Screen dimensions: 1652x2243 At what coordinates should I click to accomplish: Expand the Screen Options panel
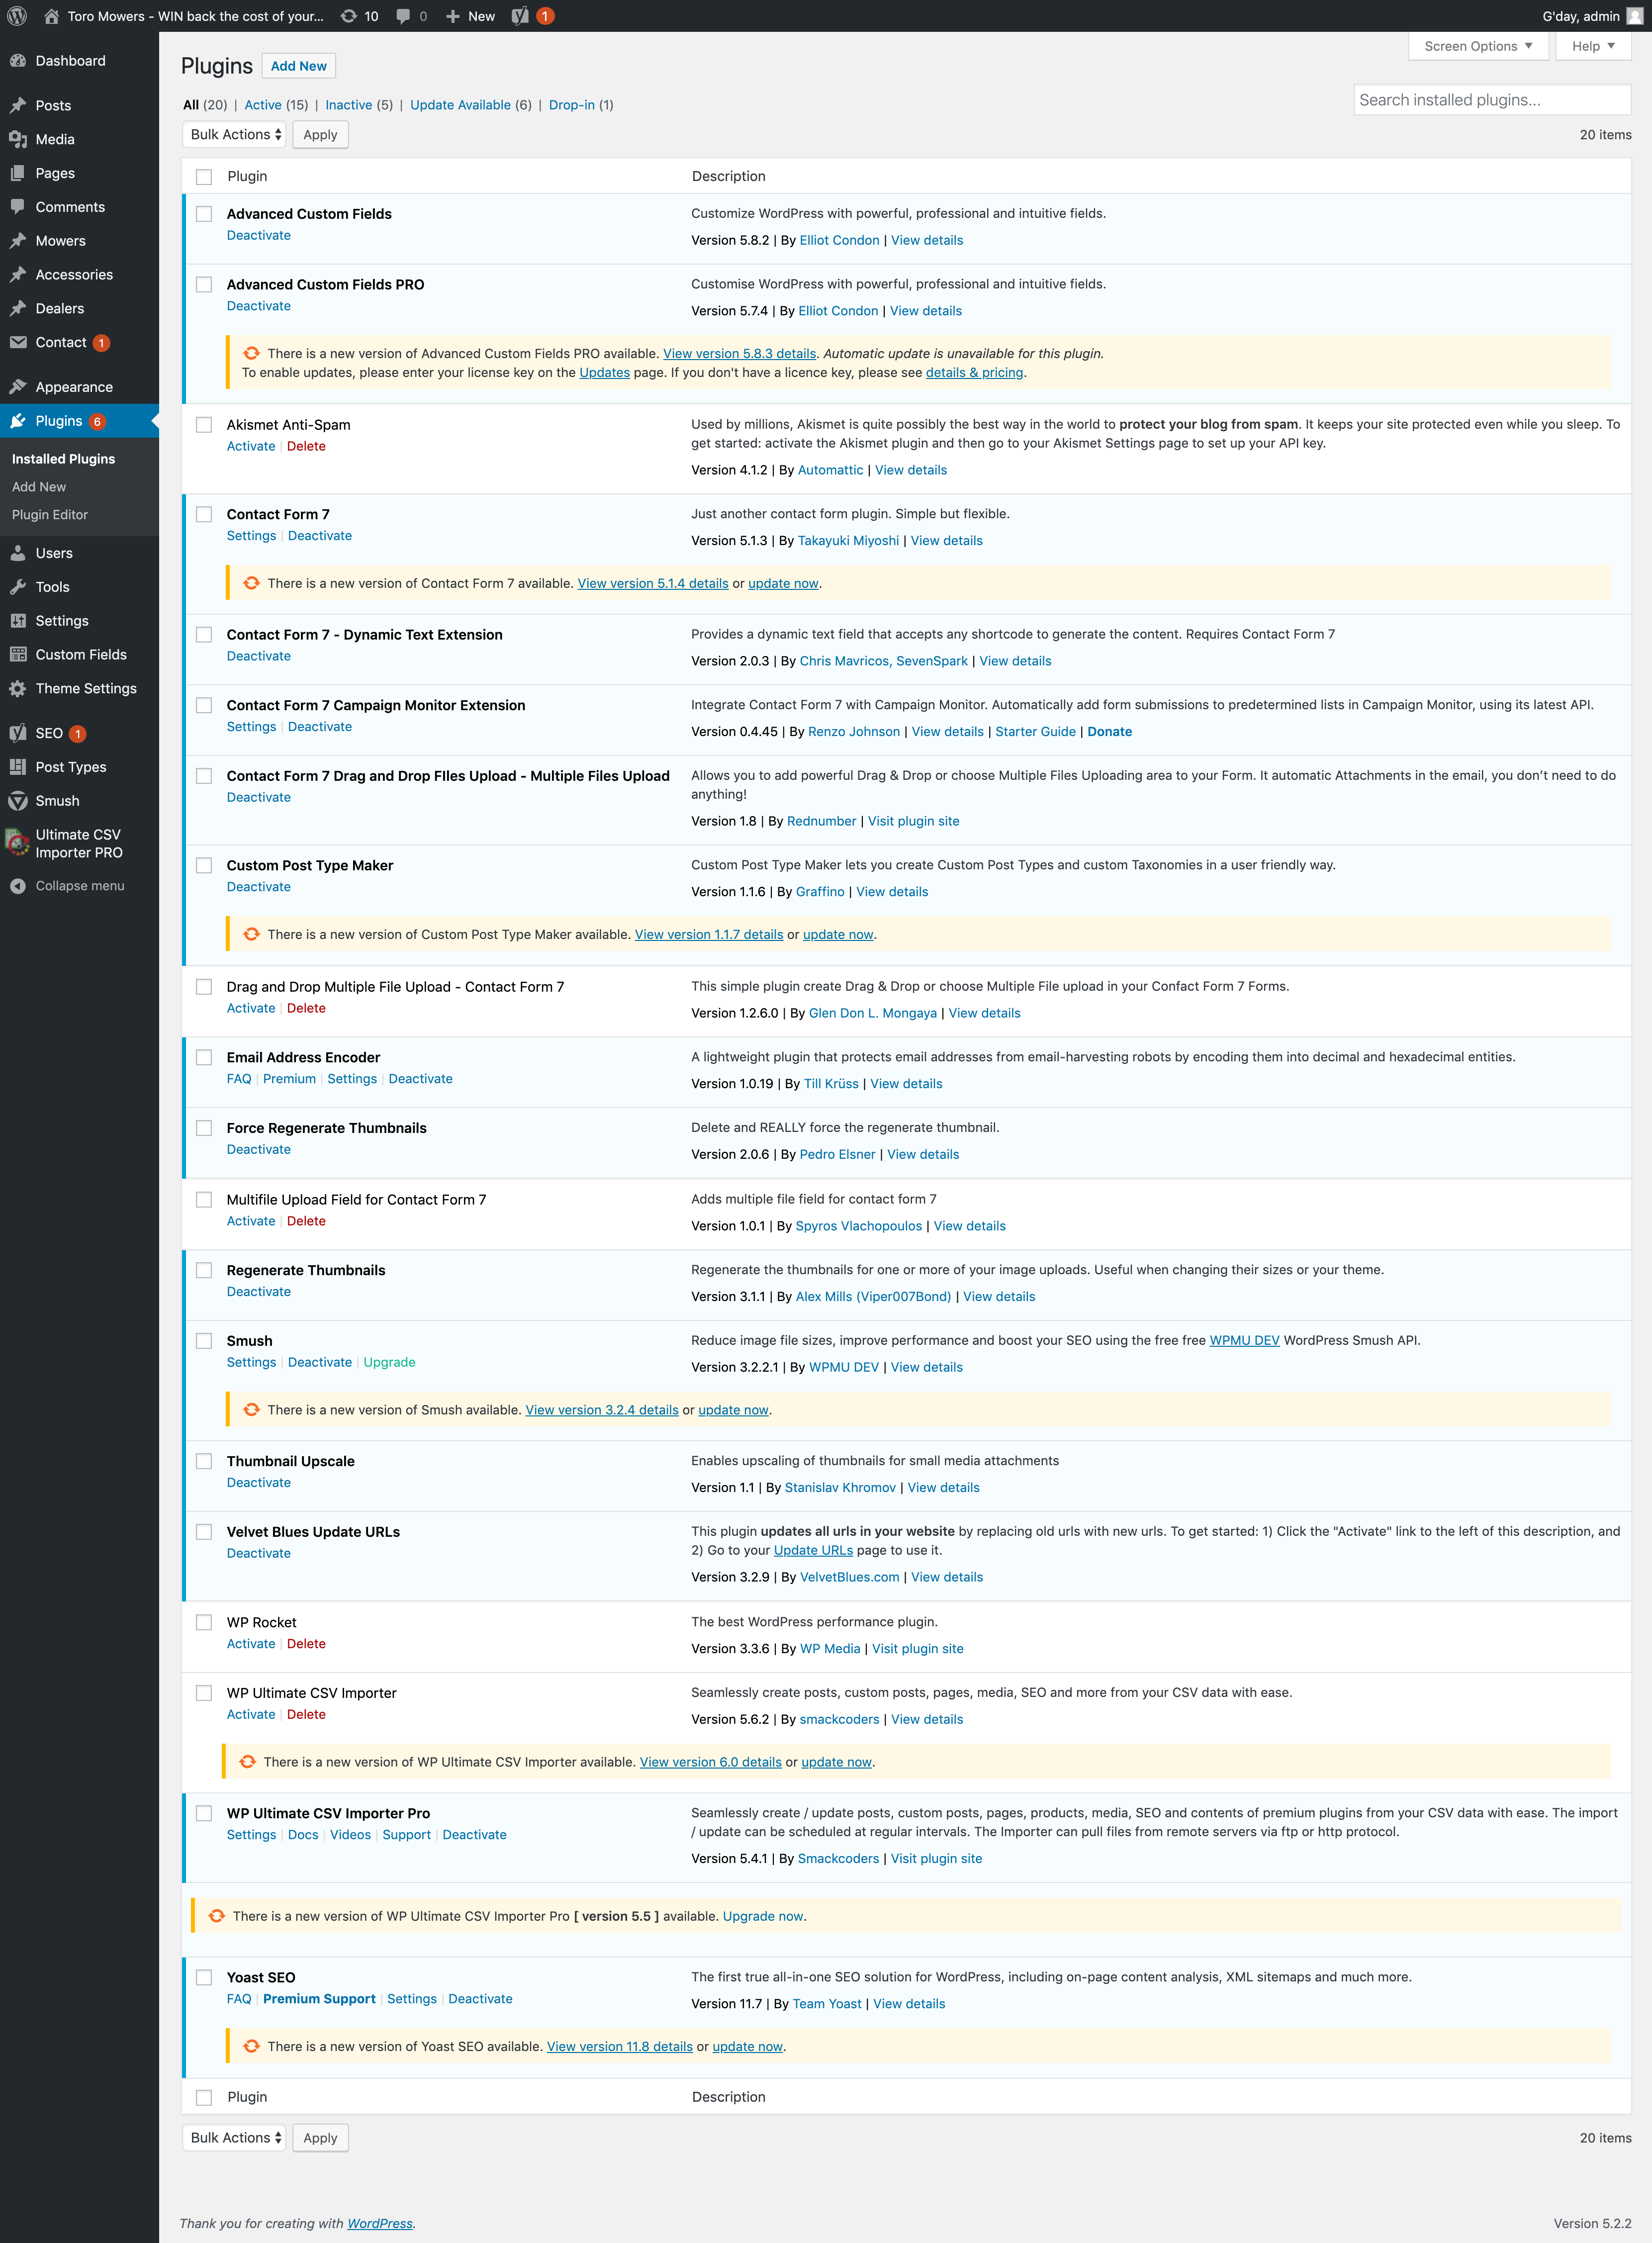[1478, 46]
